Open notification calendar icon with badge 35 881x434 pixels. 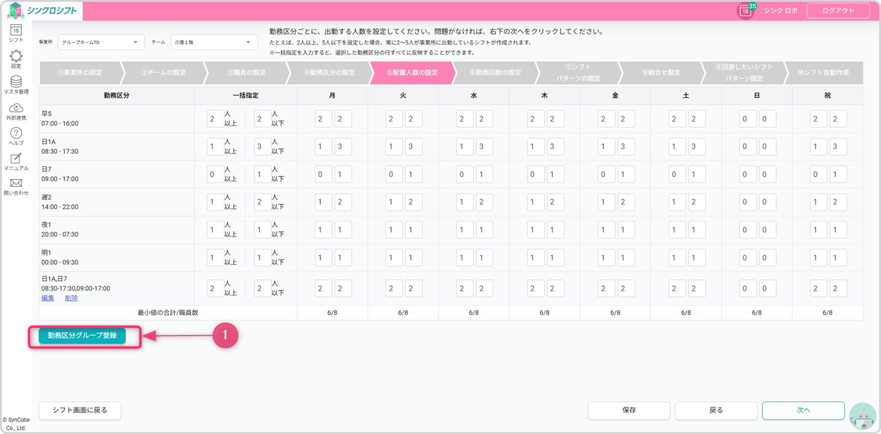click(x=745, y=10)
